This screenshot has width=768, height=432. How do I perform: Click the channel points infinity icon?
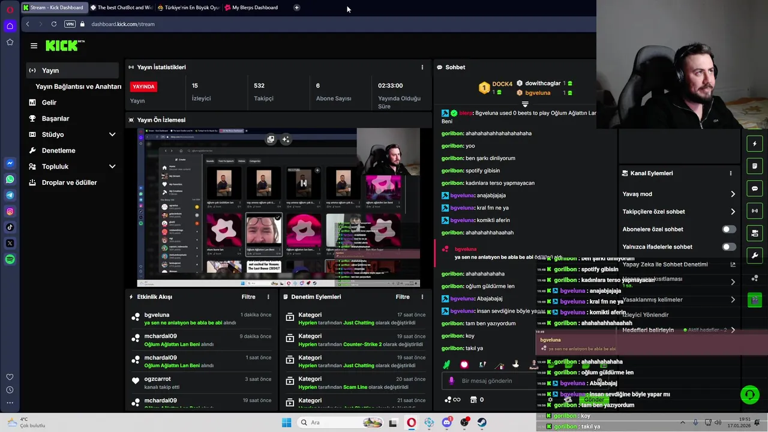452,400
